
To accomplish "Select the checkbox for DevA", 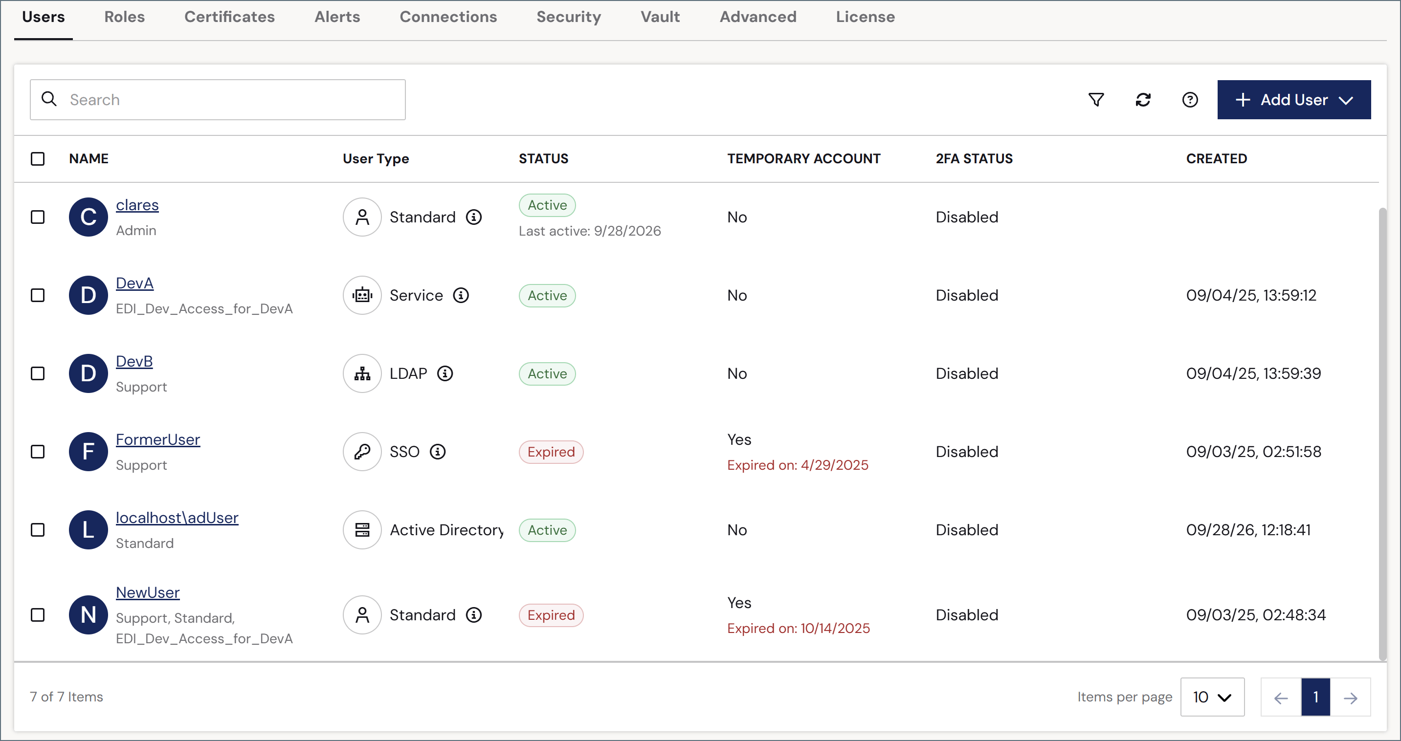I will click(x=38, y=295).
